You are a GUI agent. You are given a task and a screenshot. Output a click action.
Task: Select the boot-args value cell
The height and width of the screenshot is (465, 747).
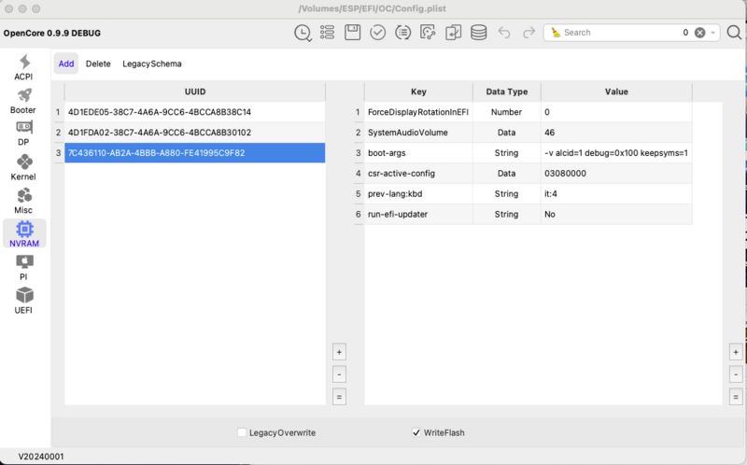(616, 153)
